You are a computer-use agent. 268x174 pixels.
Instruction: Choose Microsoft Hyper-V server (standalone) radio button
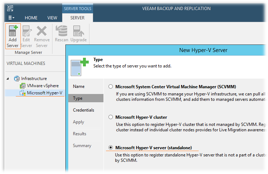(111, 147)
